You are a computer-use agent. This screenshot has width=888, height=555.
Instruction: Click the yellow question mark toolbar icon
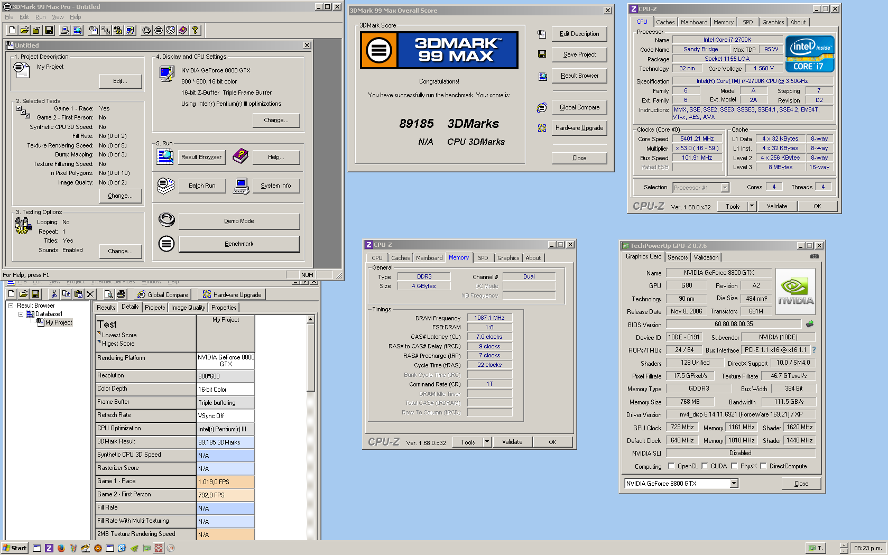pyautogui.click(x=195, y=30)
